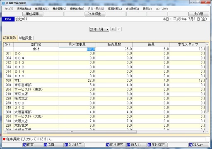Go to next month with > button
The image size is (212, 149).
pyautogui.click(x=119, y=29)
